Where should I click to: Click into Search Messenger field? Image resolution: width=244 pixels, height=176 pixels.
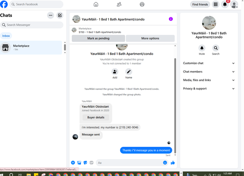32,25
